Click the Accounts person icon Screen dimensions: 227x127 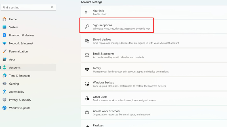4,67
